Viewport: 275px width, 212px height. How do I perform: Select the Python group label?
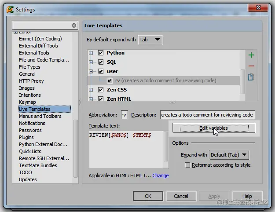pos(116,53)
